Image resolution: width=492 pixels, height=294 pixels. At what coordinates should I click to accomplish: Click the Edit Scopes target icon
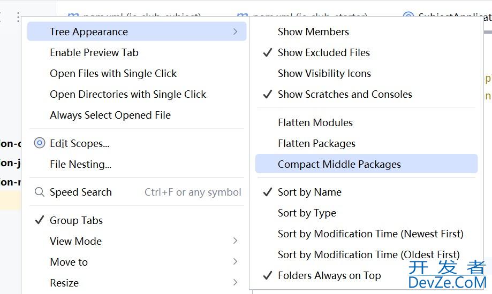39,143
